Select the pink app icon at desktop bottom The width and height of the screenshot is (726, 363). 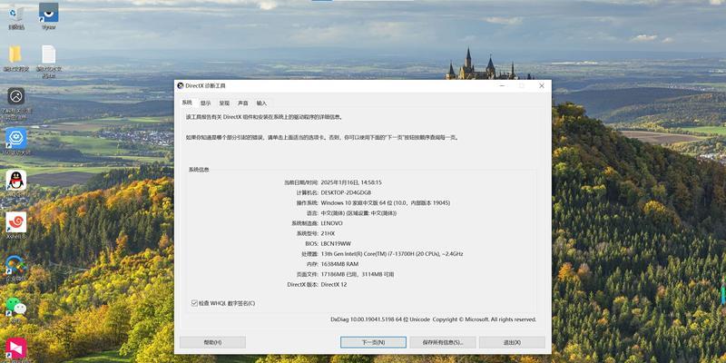(x=16, y=348)
